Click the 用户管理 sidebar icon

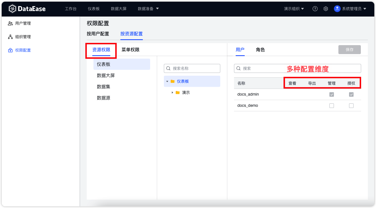10,23
